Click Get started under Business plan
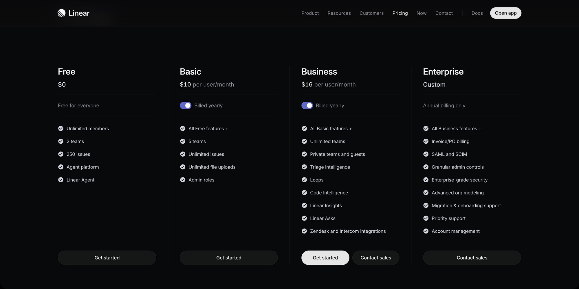 point(325,258)
